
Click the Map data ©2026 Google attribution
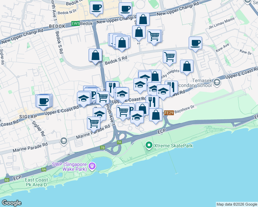[237, 205]
